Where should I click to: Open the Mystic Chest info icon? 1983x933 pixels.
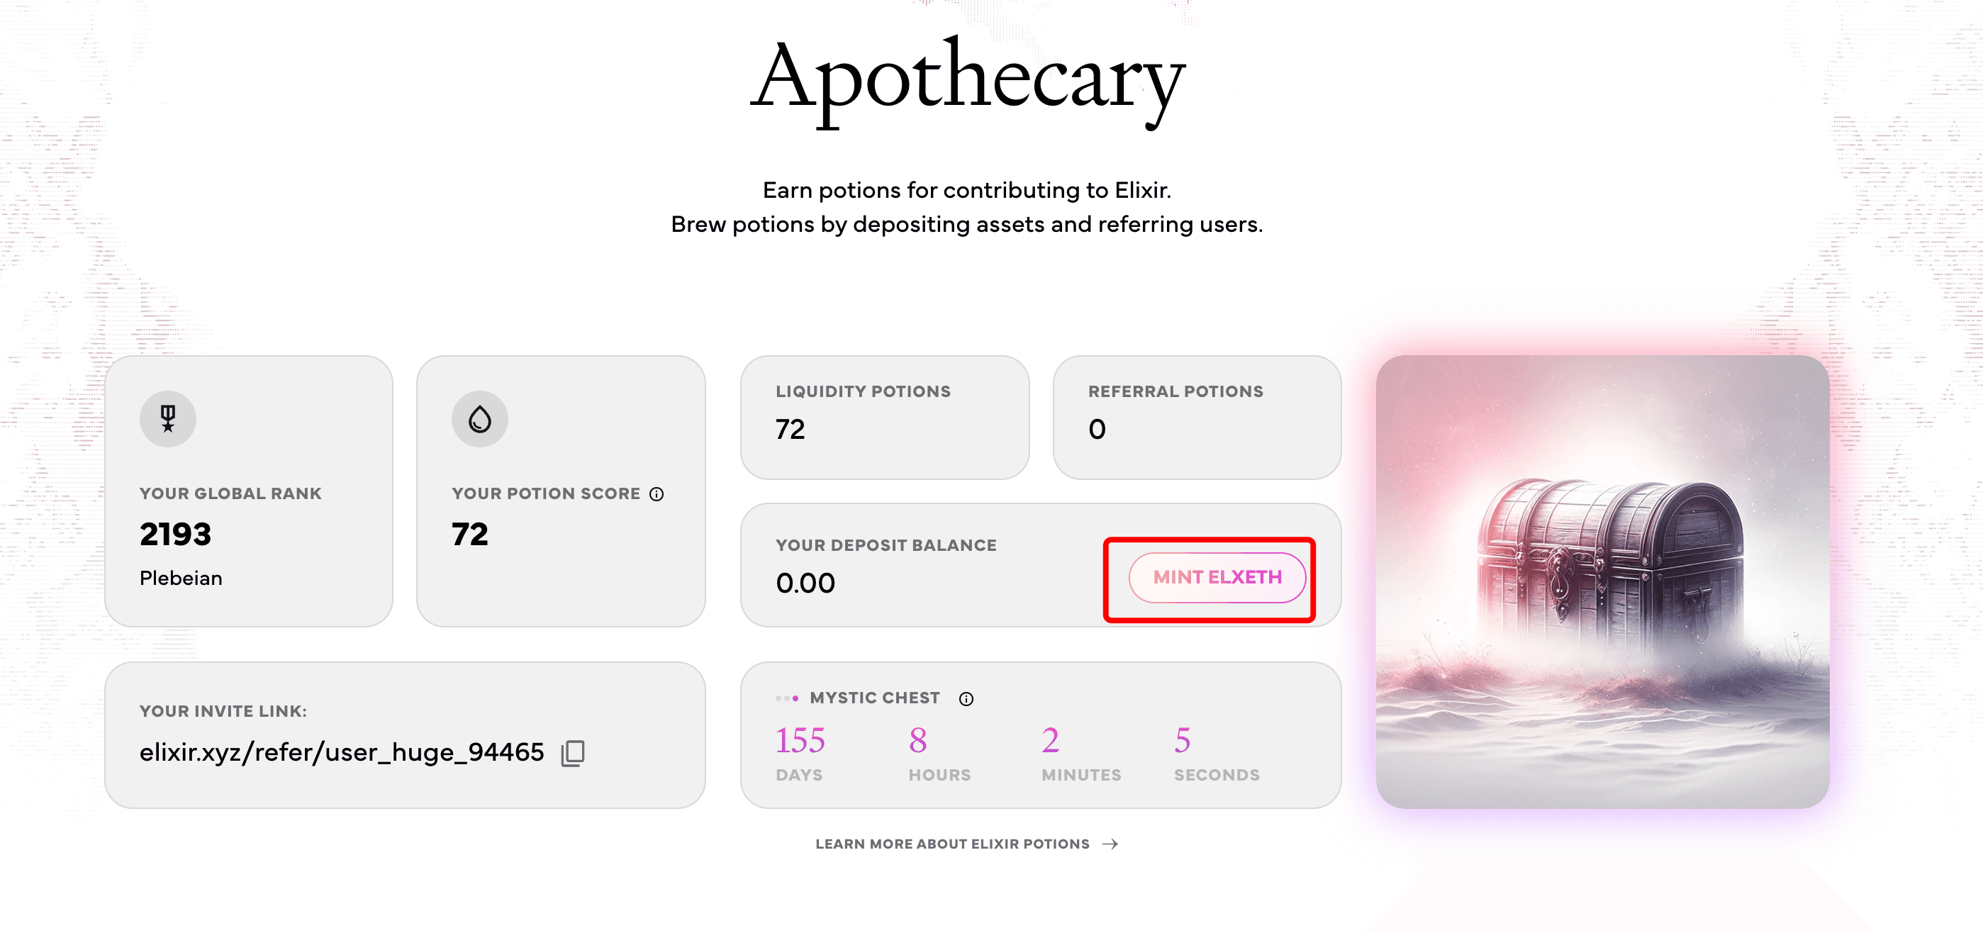(x=966, y=698)
